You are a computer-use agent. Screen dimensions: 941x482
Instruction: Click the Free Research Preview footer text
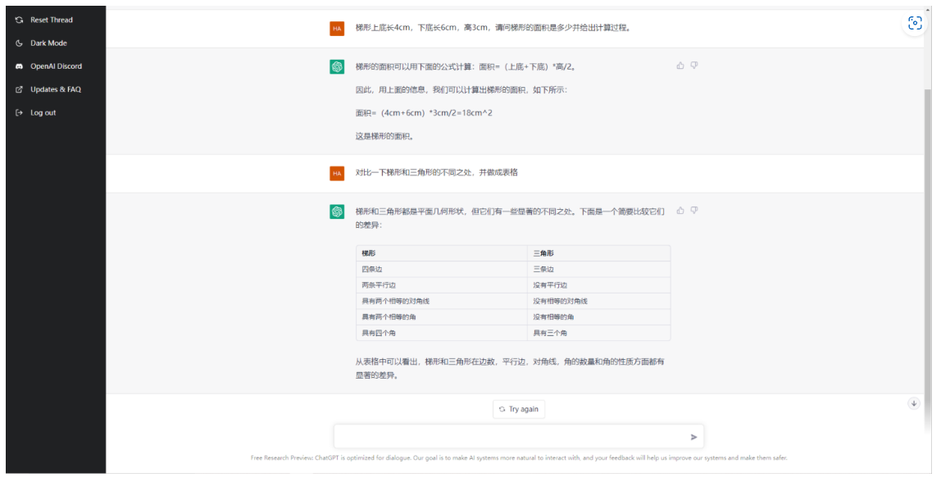(519, 457)
